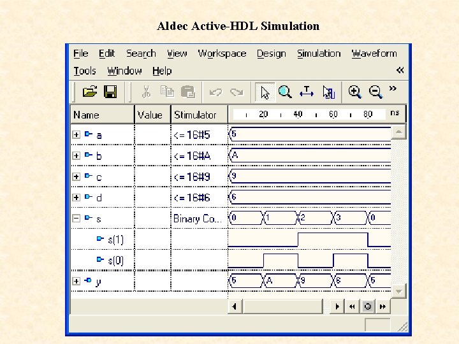This screenshot has height=344, width=459.
Task: Click the horizontal scrollbar left arrow
Action: pyautogui.click(x=235, y=306)
